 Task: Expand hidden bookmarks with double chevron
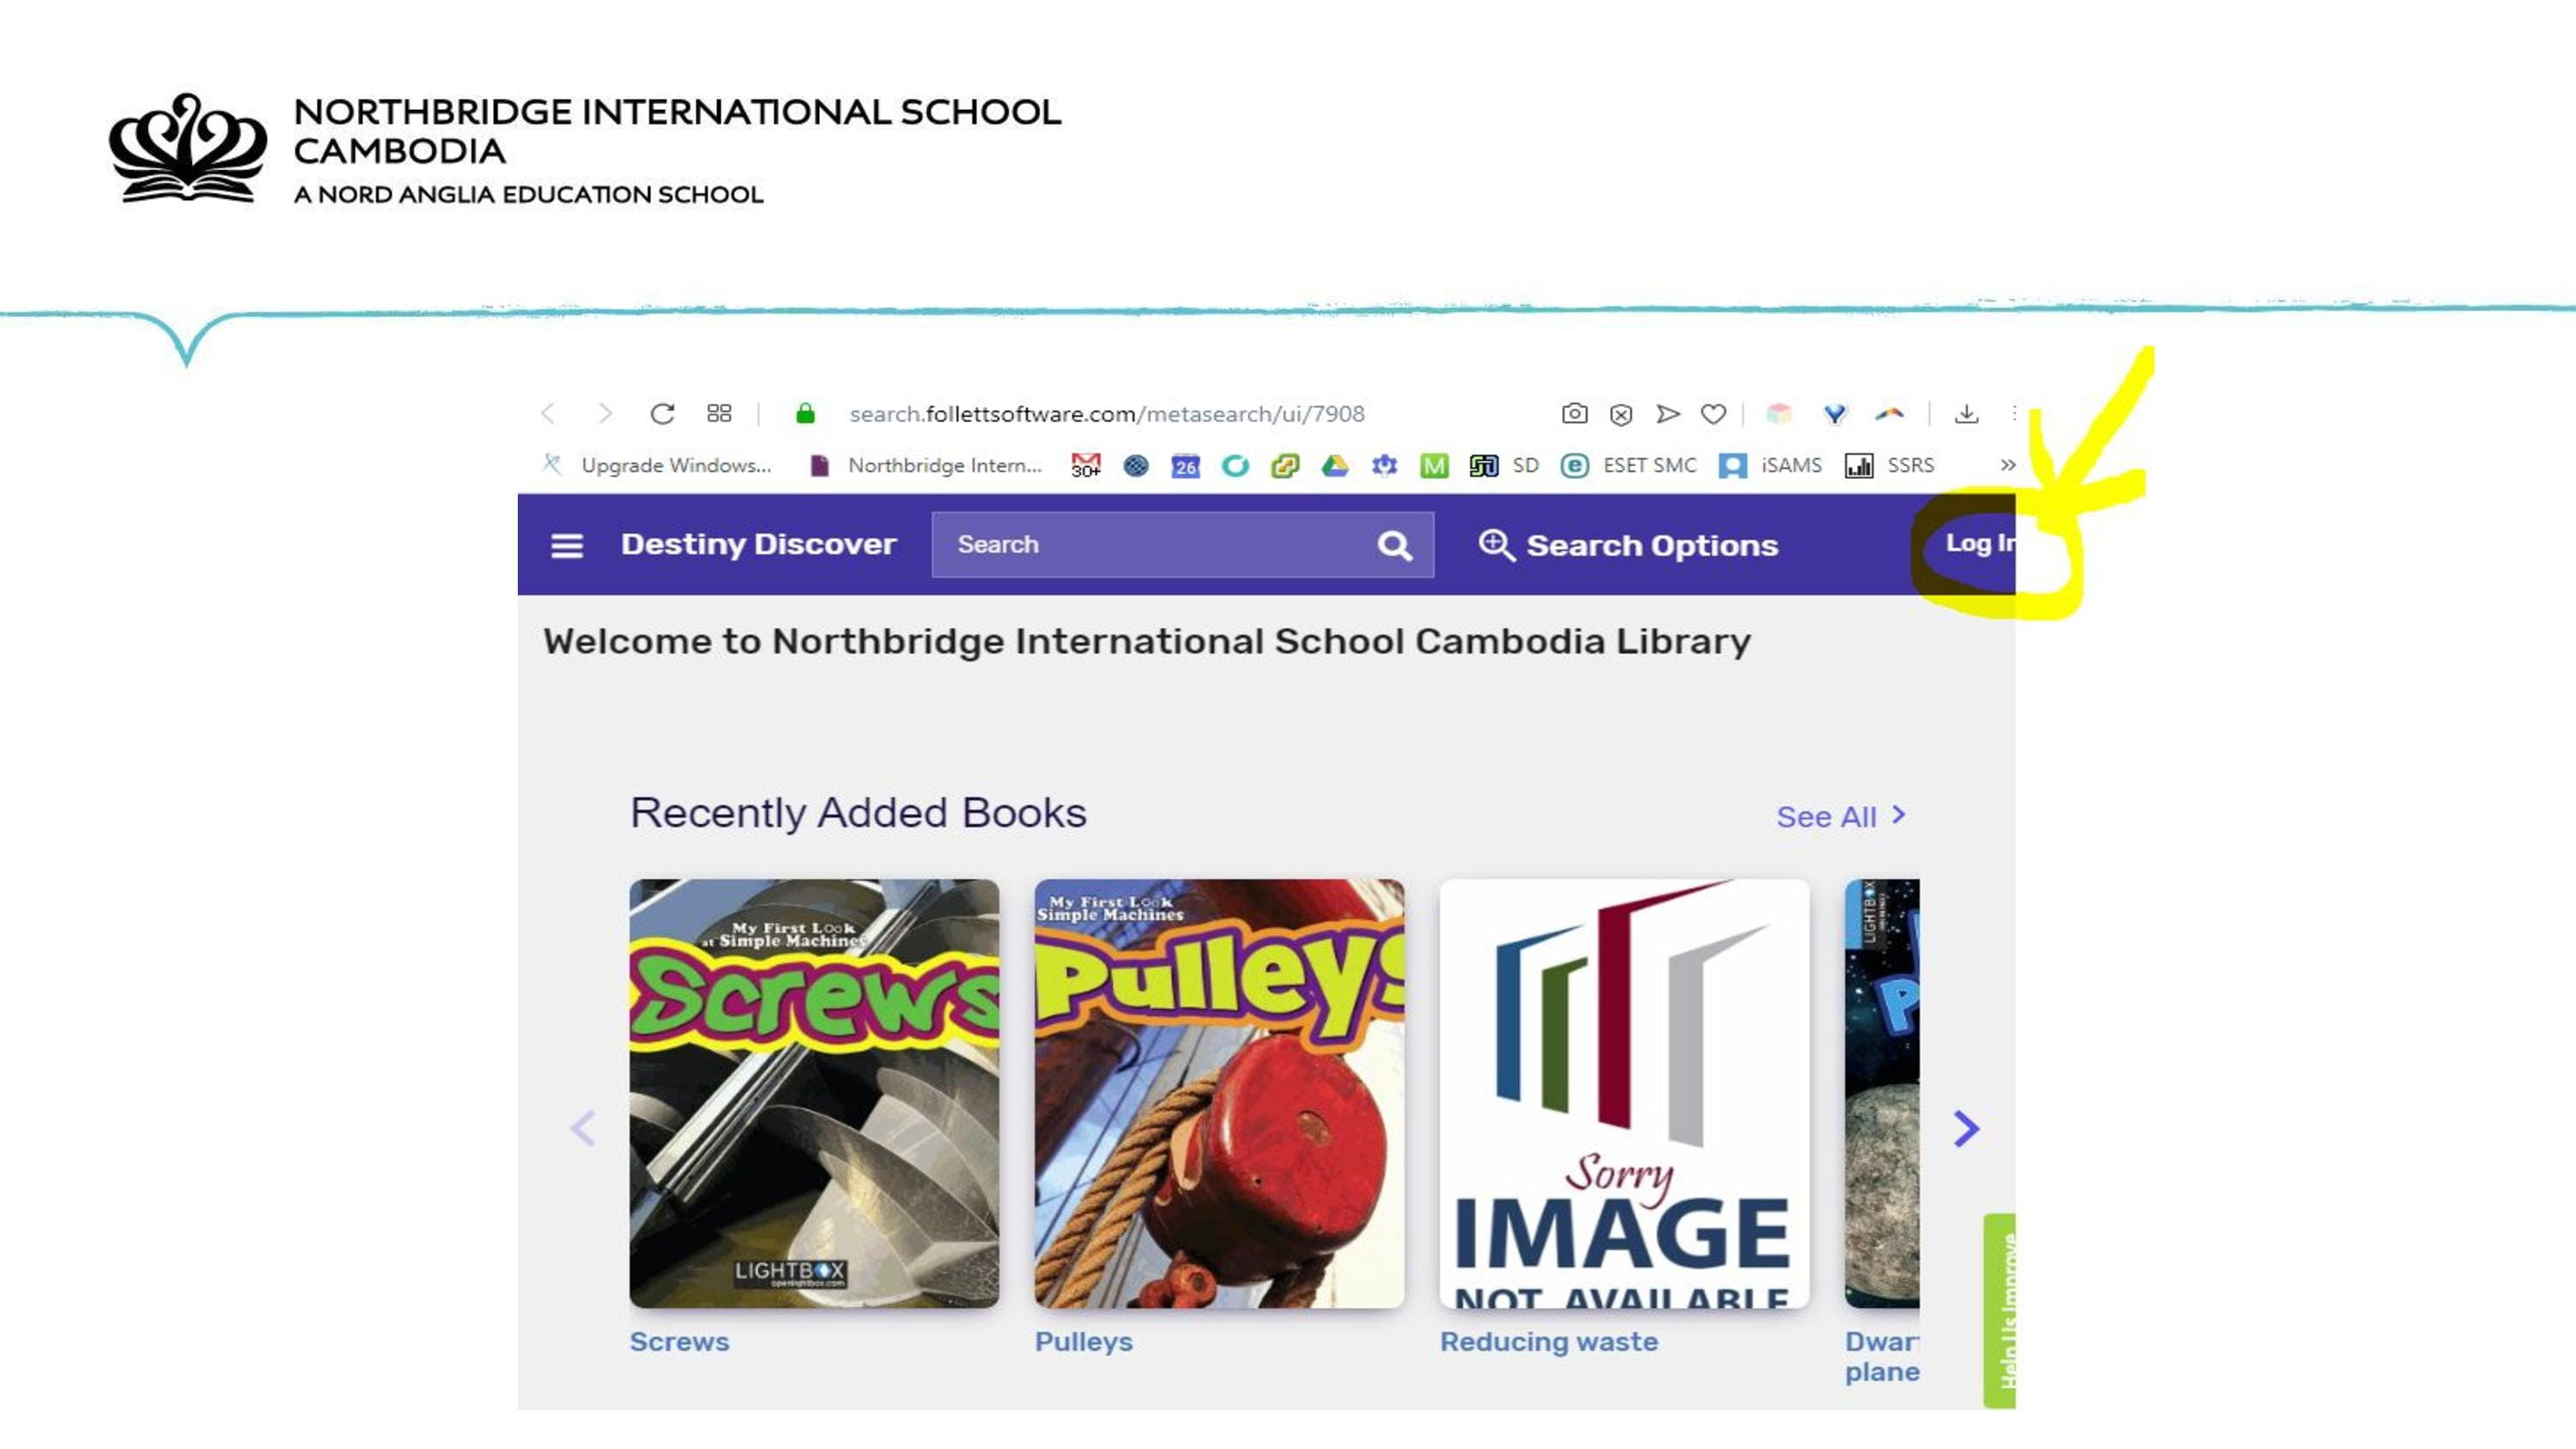(2007, 466)
